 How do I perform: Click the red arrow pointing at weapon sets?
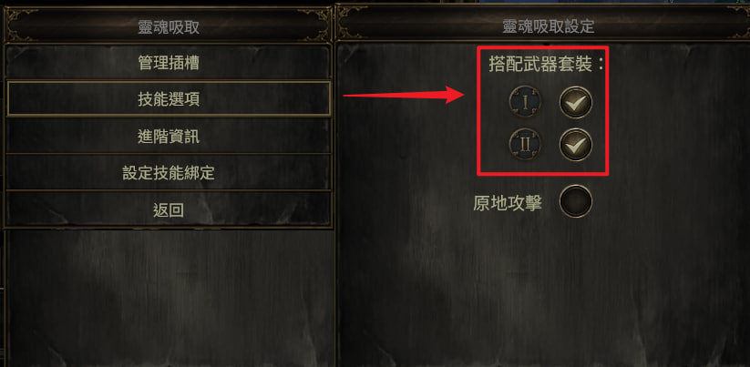tap(404, 95)
